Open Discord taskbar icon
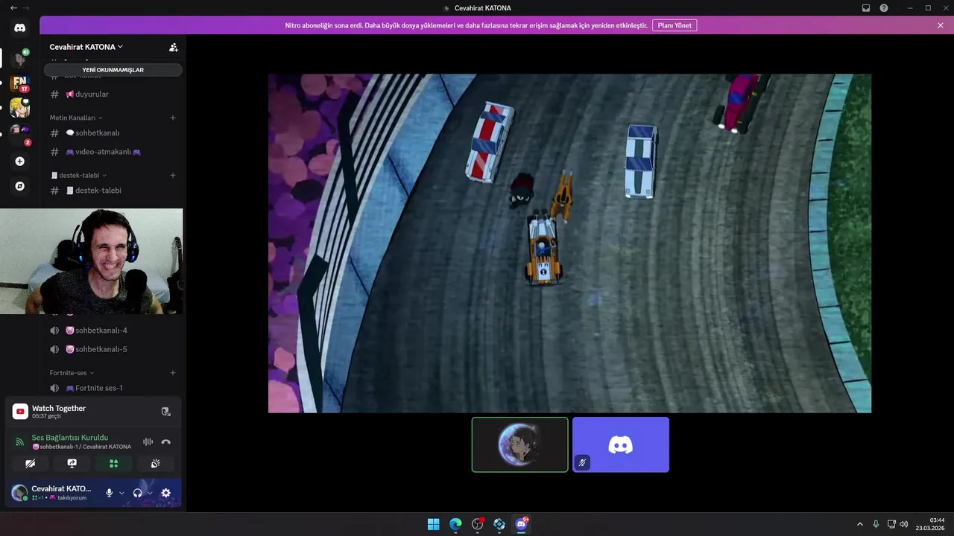This screenshot has height=536, width=954. tap(522, 524)
